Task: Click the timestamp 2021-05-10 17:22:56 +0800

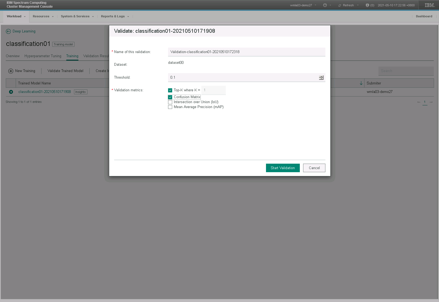Action: pos(396,5)
